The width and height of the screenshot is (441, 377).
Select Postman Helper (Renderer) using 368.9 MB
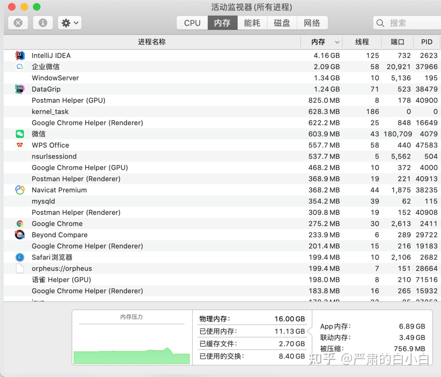coord(222,179)
